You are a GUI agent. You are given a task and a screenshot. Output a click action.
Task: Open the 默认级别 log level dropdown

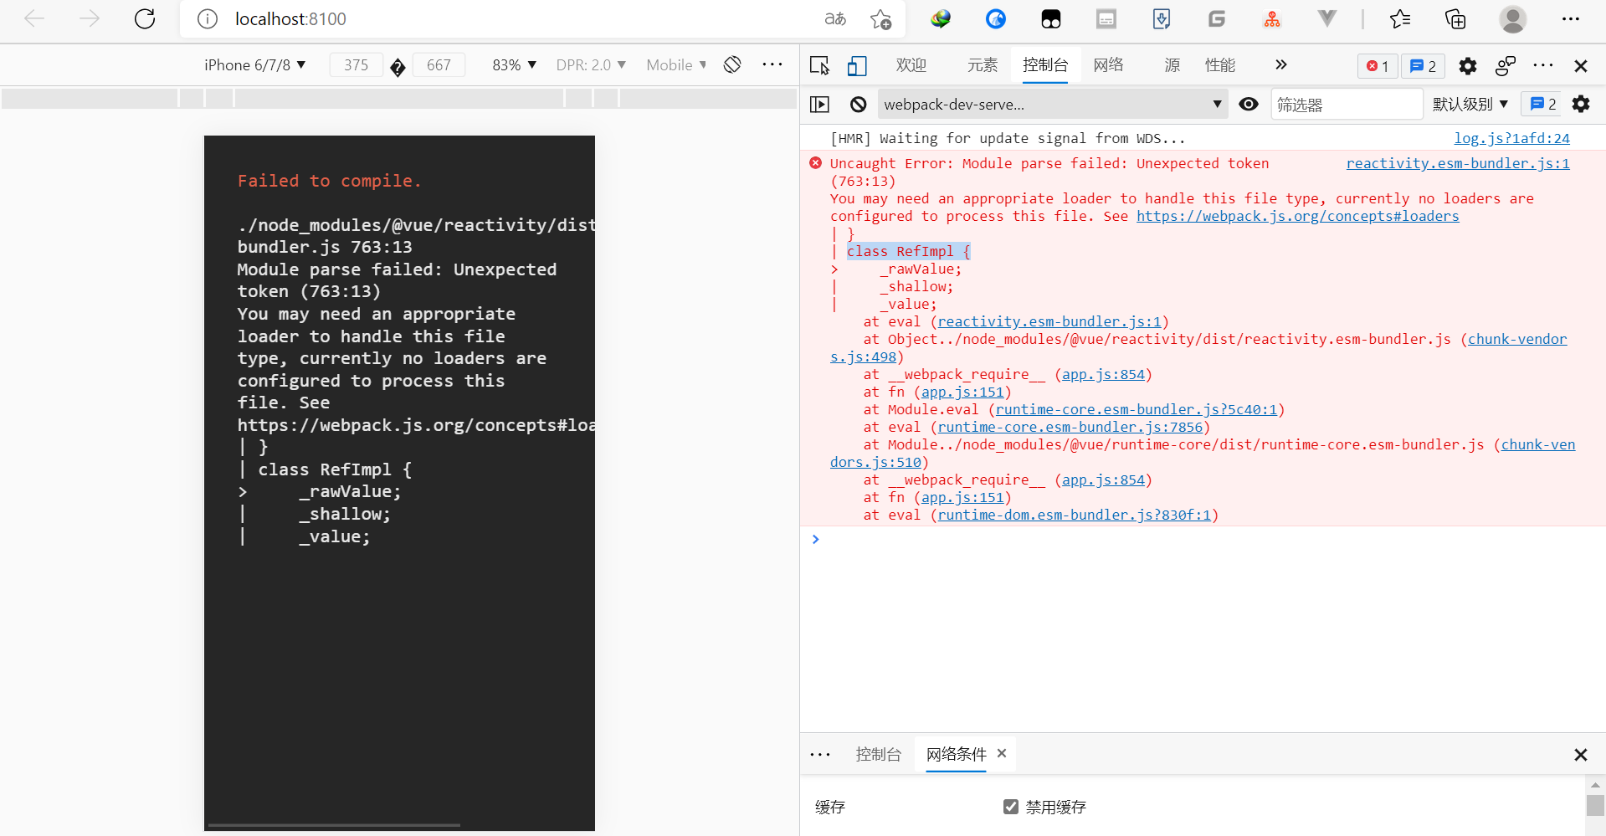1470,104
